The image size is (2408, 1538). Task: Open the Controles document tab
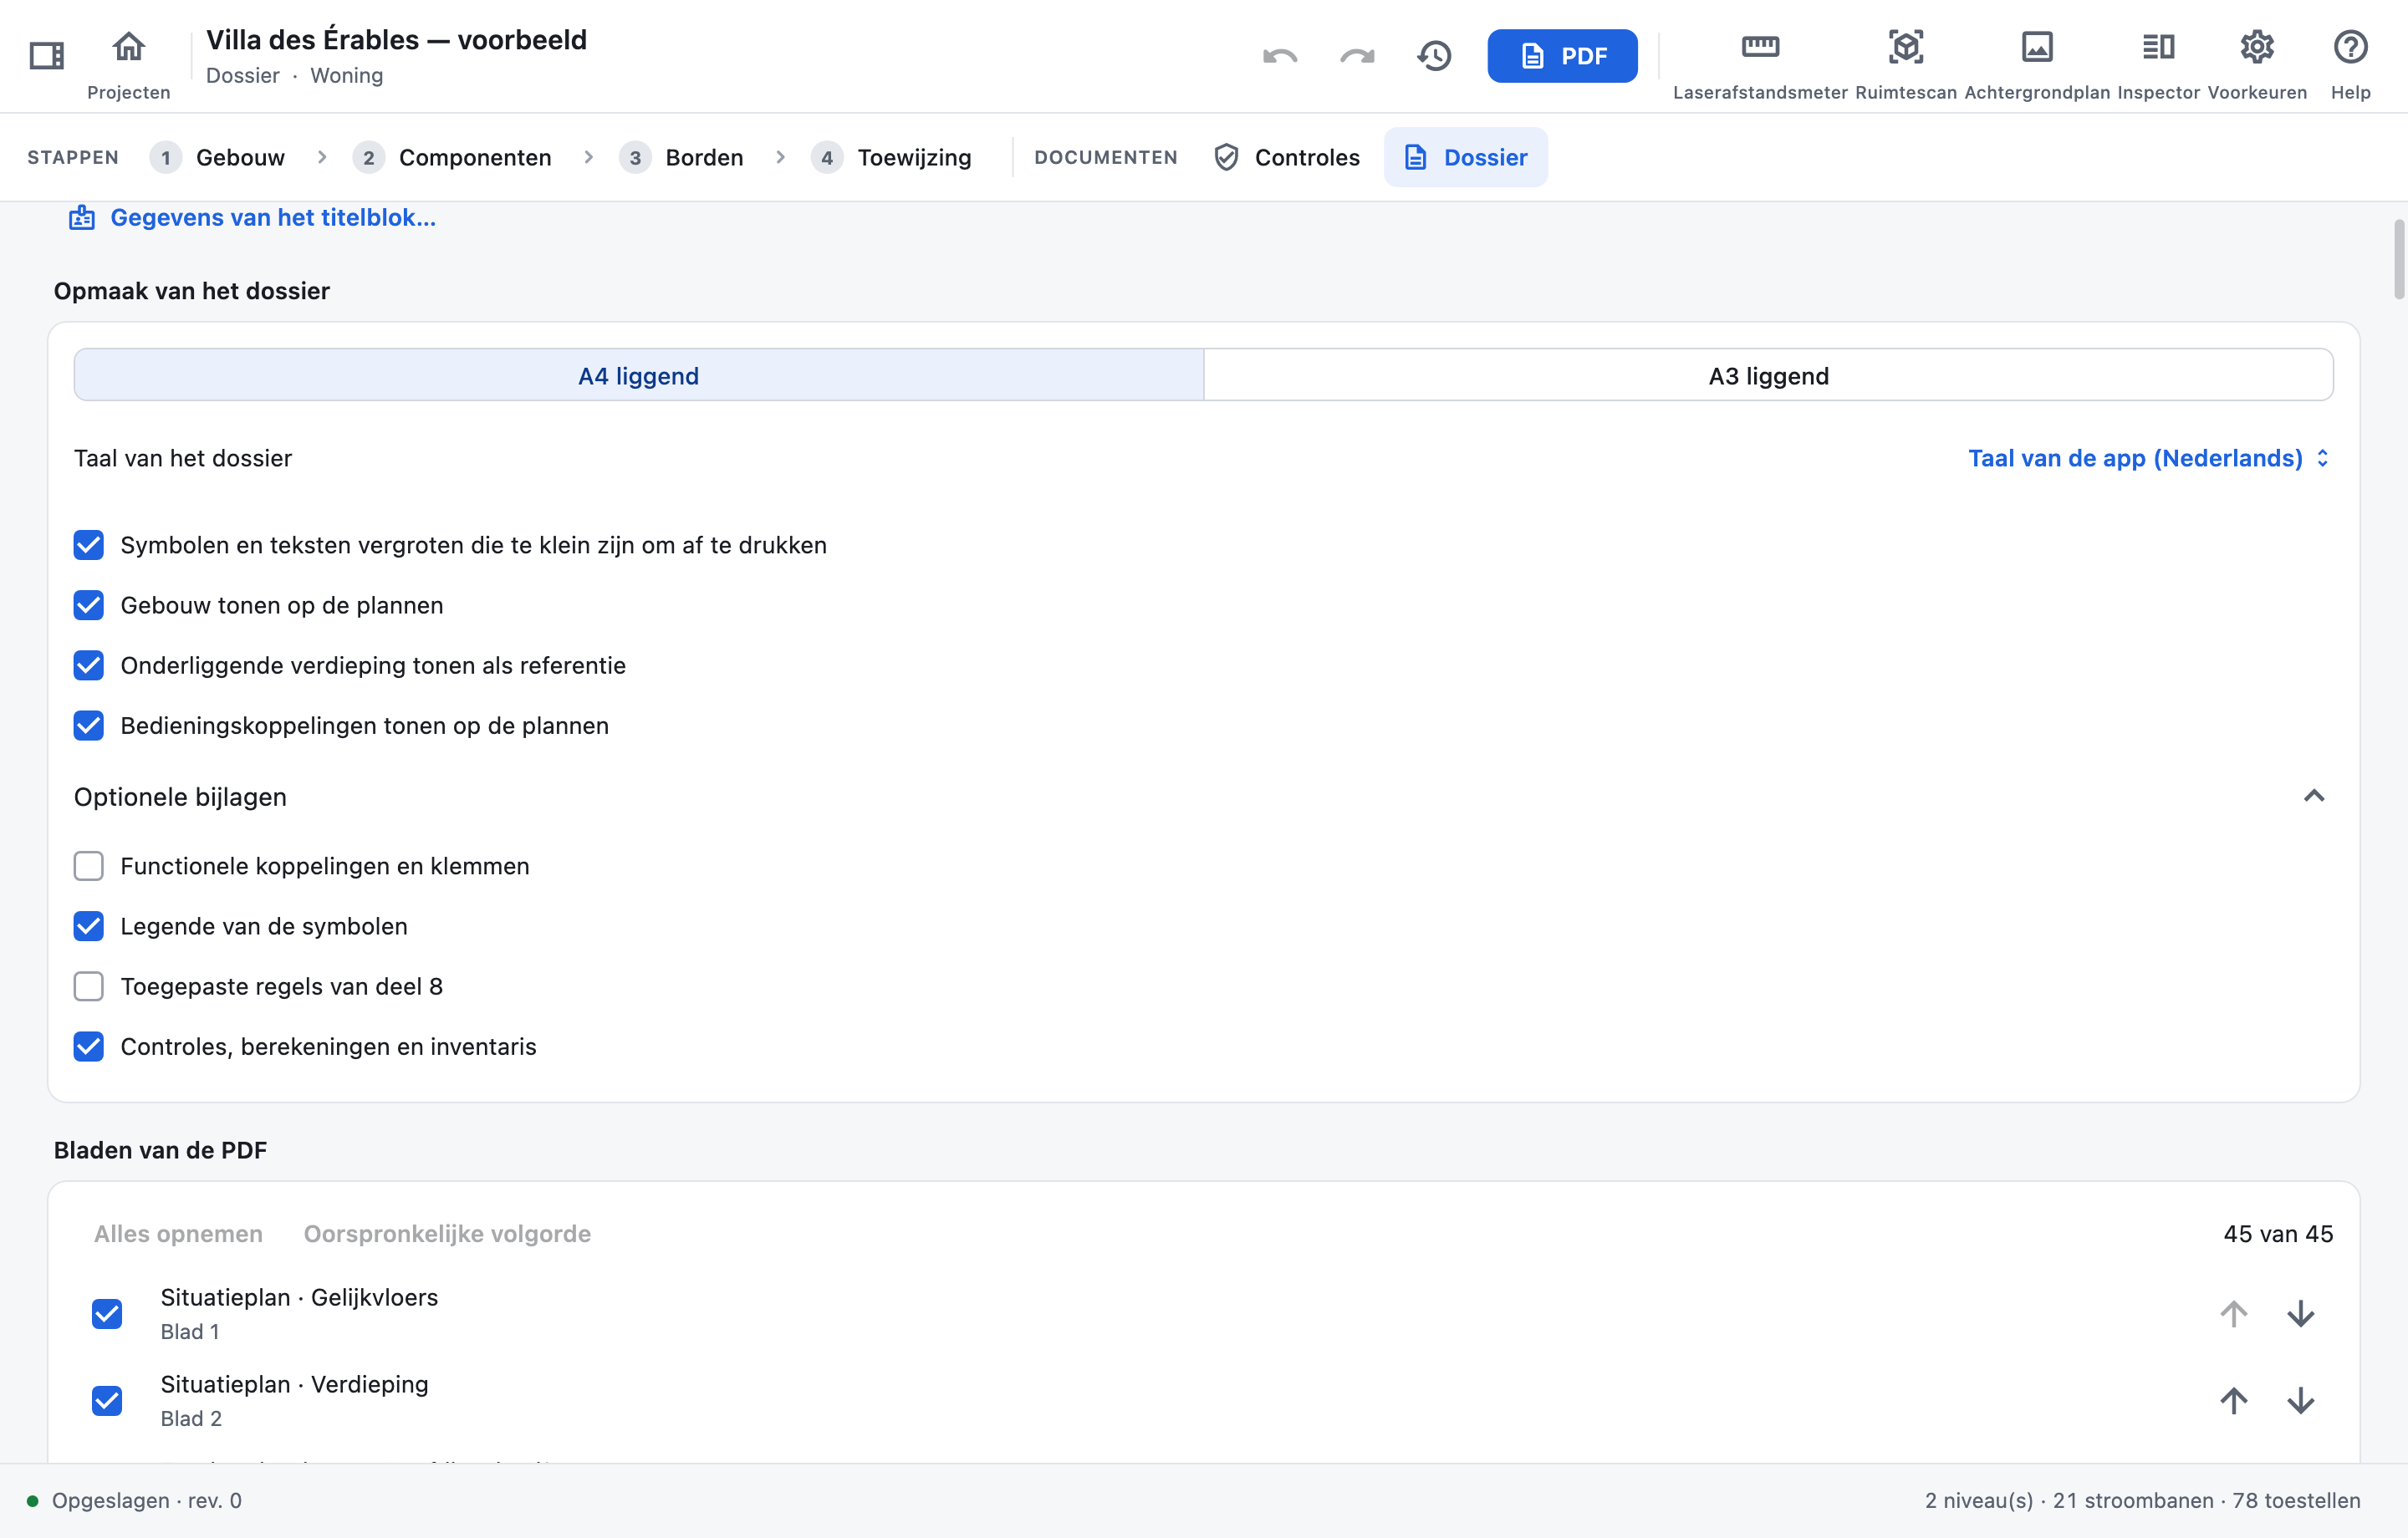click(x=1286, y=157)
